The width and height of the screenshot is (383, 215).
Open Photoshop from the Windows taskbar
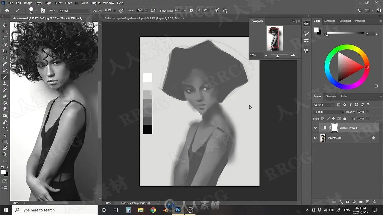178,210
